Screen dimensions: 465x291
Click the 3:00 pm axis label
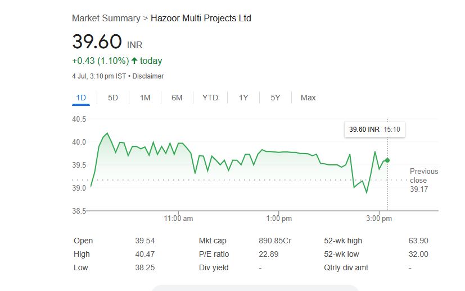(379, 218)
